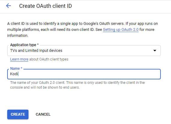
Task: Click the 'Kodi' text in Name field
Action: click(x=14, y=74)
